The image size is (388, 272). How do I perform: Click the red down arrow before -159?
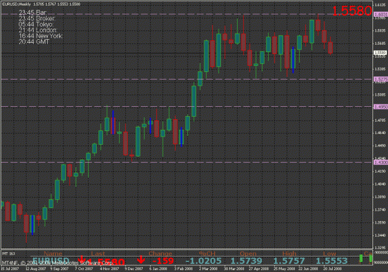[141, 260]
